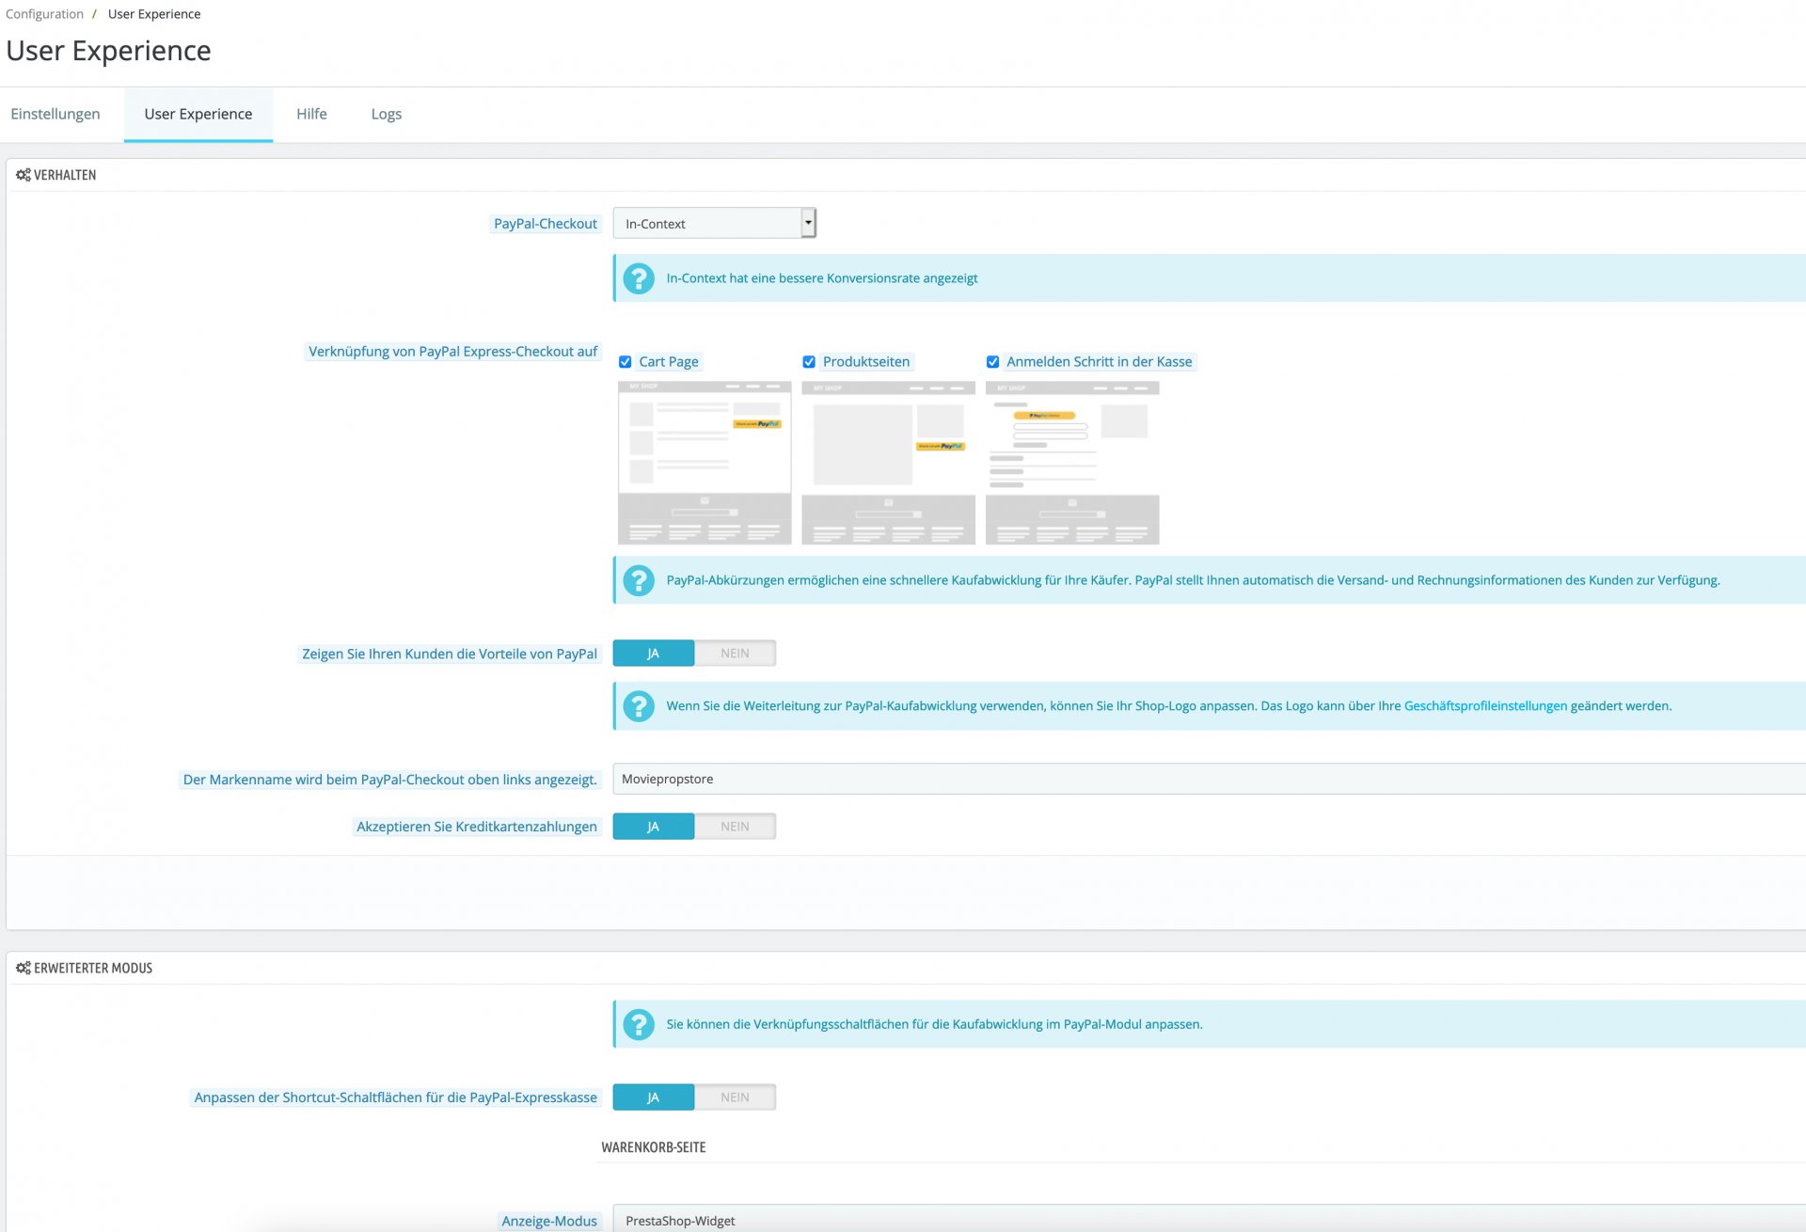
Task: Uncheck the Cart Page checkbox
Action: (626, 362)
